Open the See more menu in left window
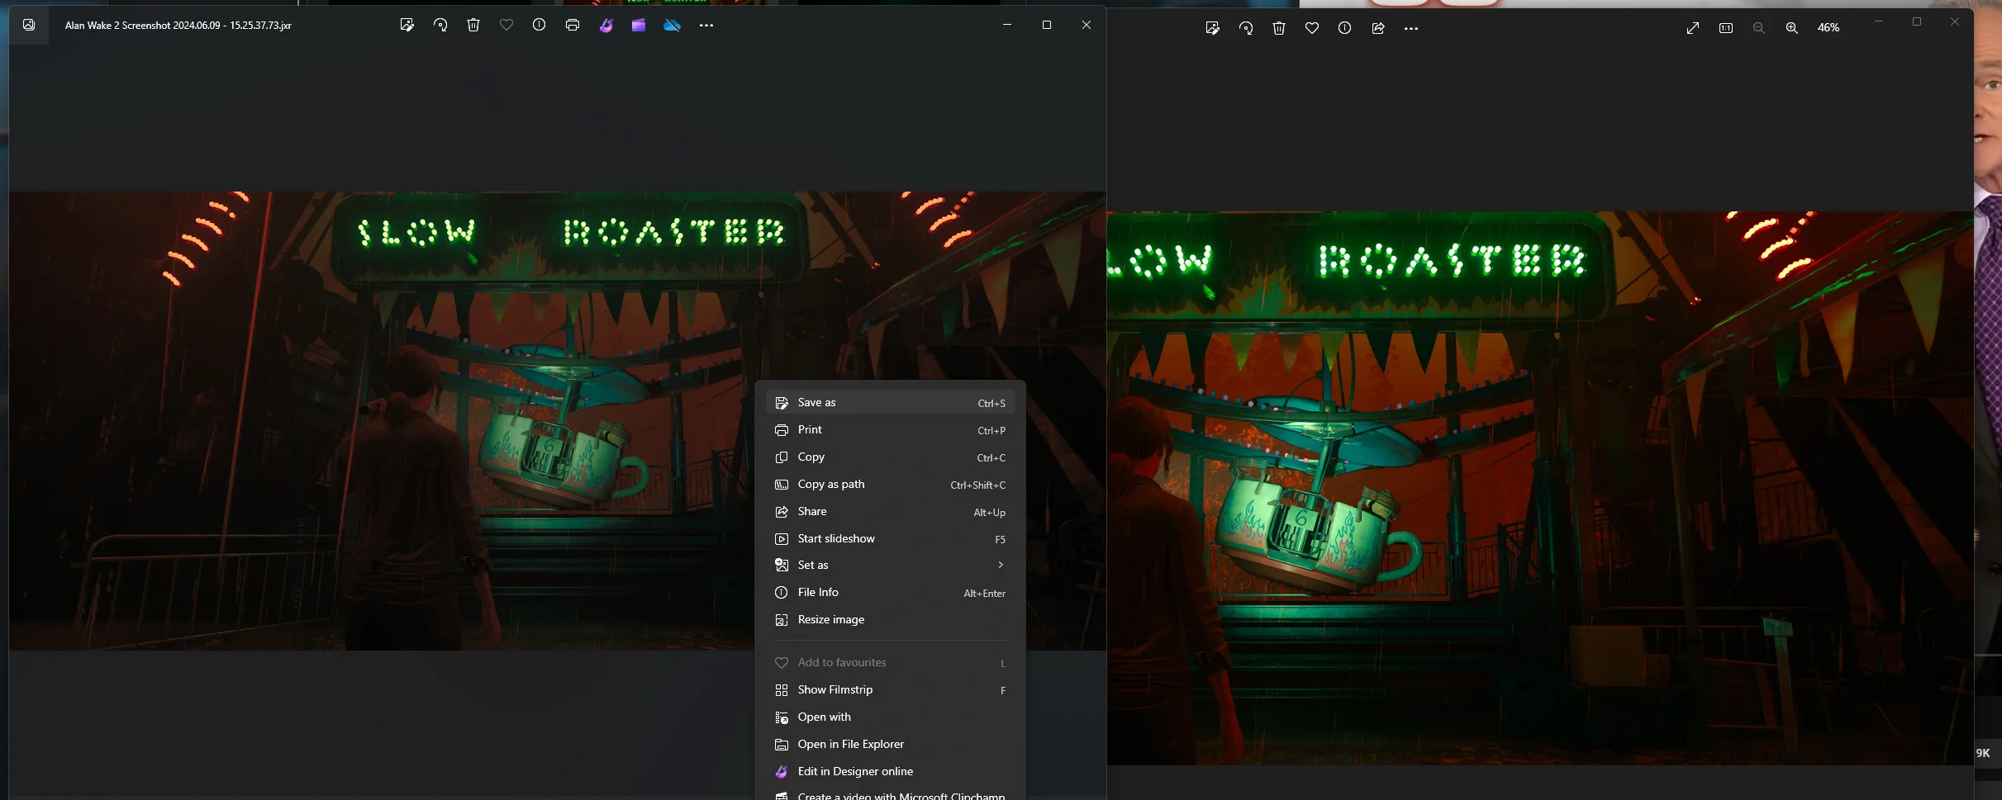Image resolution: width=2002 pixels, height=800 pixels. (706, 25)
